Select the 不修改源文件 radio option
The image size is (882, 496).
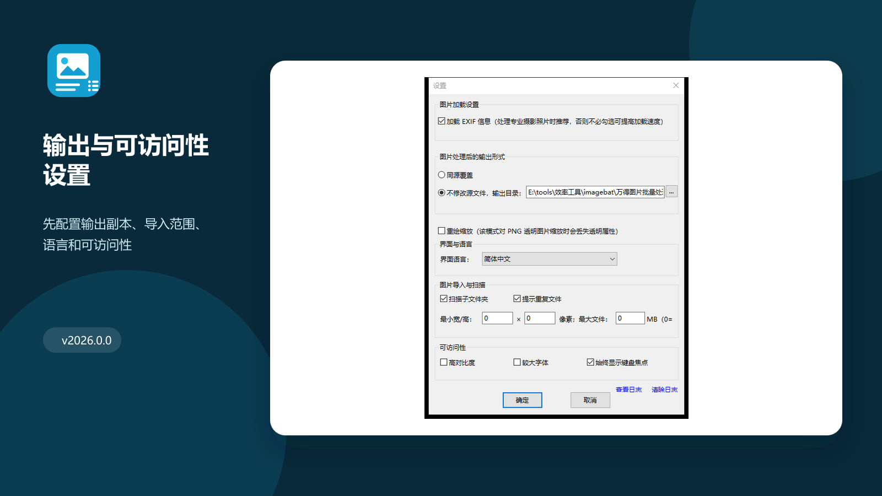click(x=442, y=193)
